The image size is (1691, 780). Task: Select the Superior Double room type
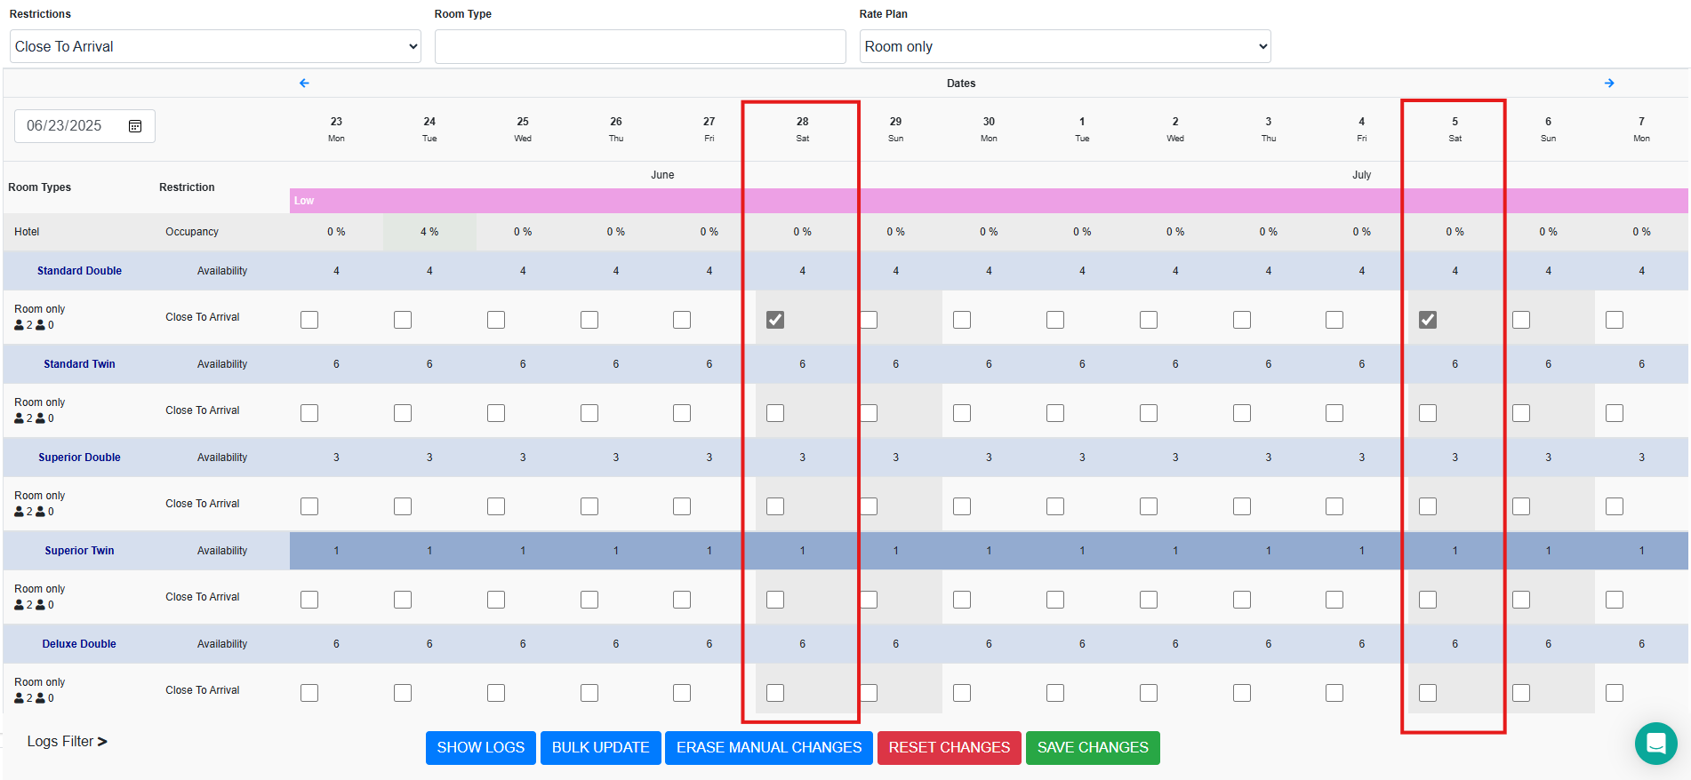pos(79,458)
